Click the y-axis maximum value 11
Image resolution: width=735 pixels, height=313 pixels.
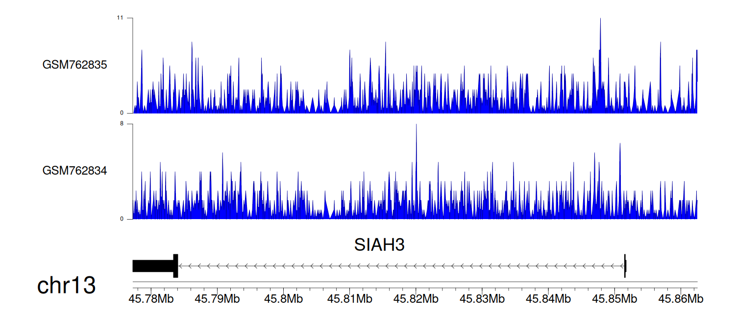tap(120, 18)
